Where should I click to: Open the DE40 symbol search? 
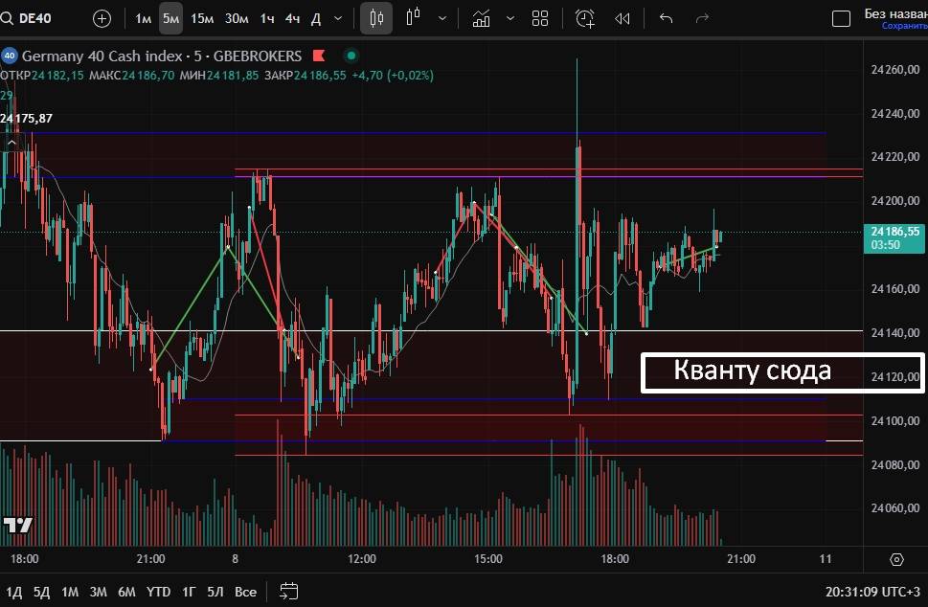(29, 18)
